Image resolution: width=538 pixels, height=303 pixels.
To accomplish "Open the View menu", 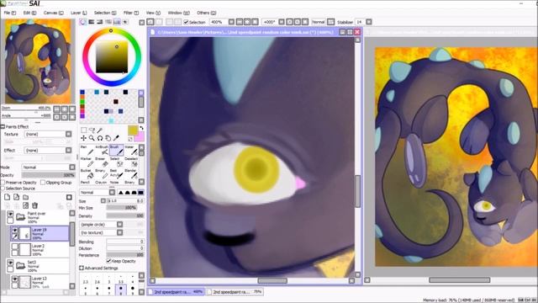I will pyautogui.click(x=153, y=13).
